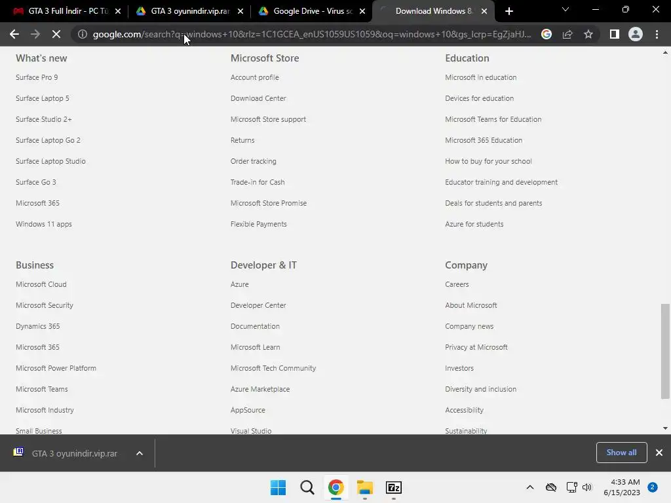671x503 pixels.
Task: Open network settings tray icon
Action: point(571,487)
